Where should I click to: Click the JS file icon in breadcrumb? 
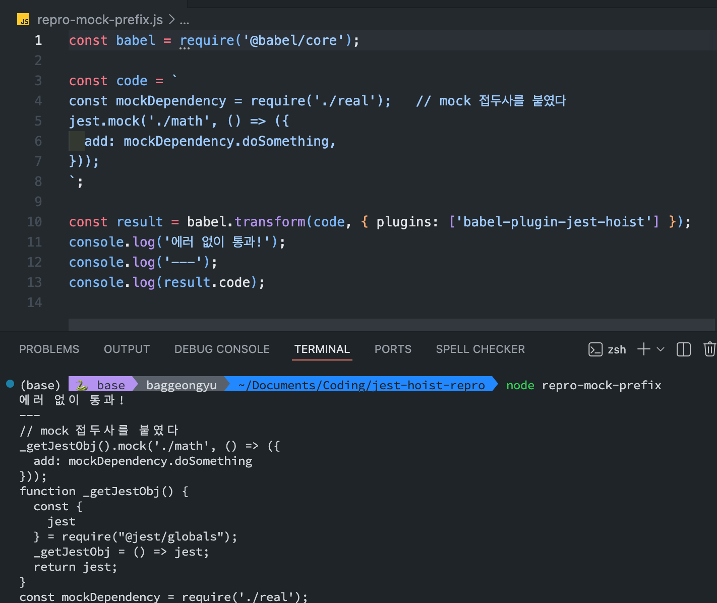23,20
